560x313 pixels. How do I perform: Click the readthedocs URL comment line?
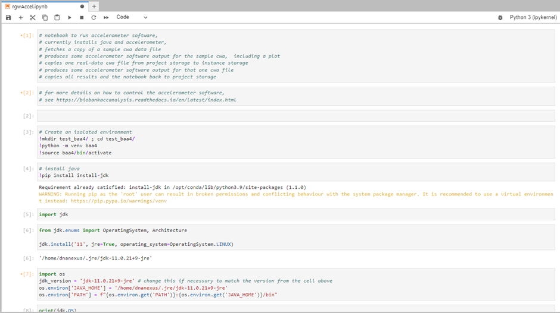[x=138, y=100]
